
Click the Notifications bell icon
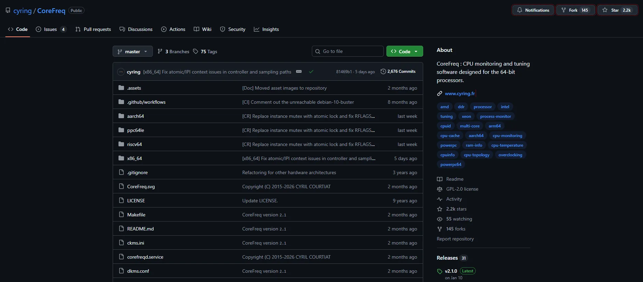[x=519, y=10]
